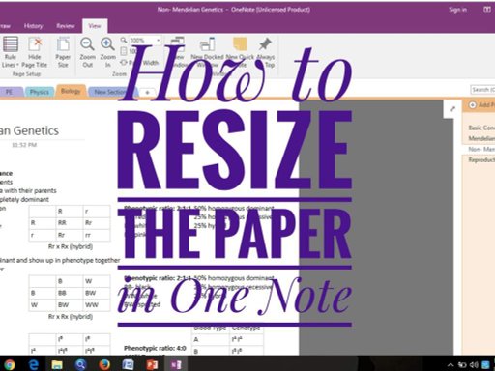
Task: Expand the page to full view
Action: [452, 109]
